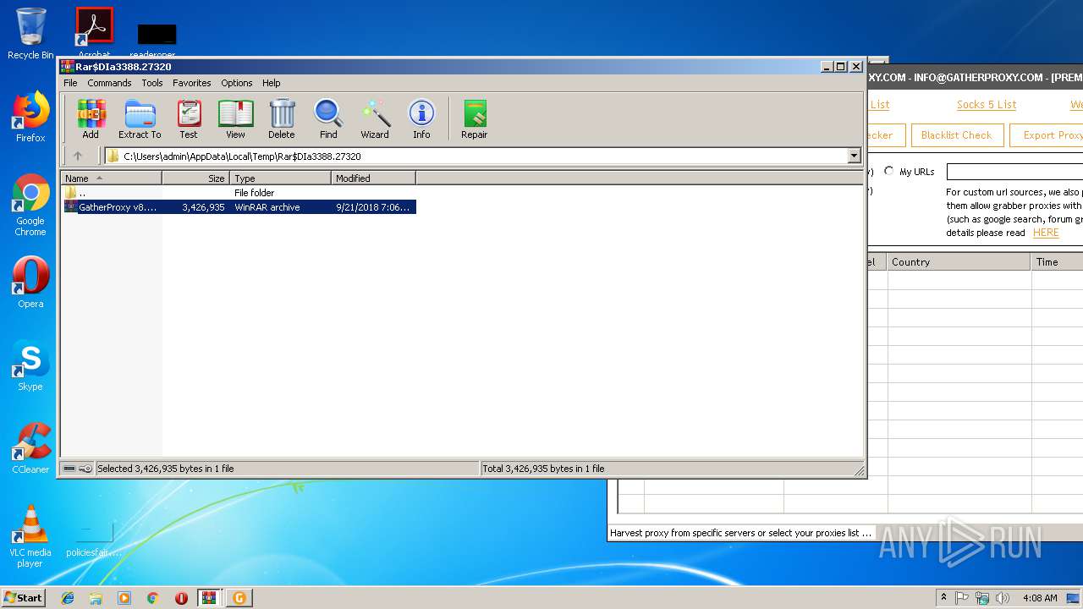Sort by Country column in GatherProxy
Screen dimensions: 1083x609
959,262
